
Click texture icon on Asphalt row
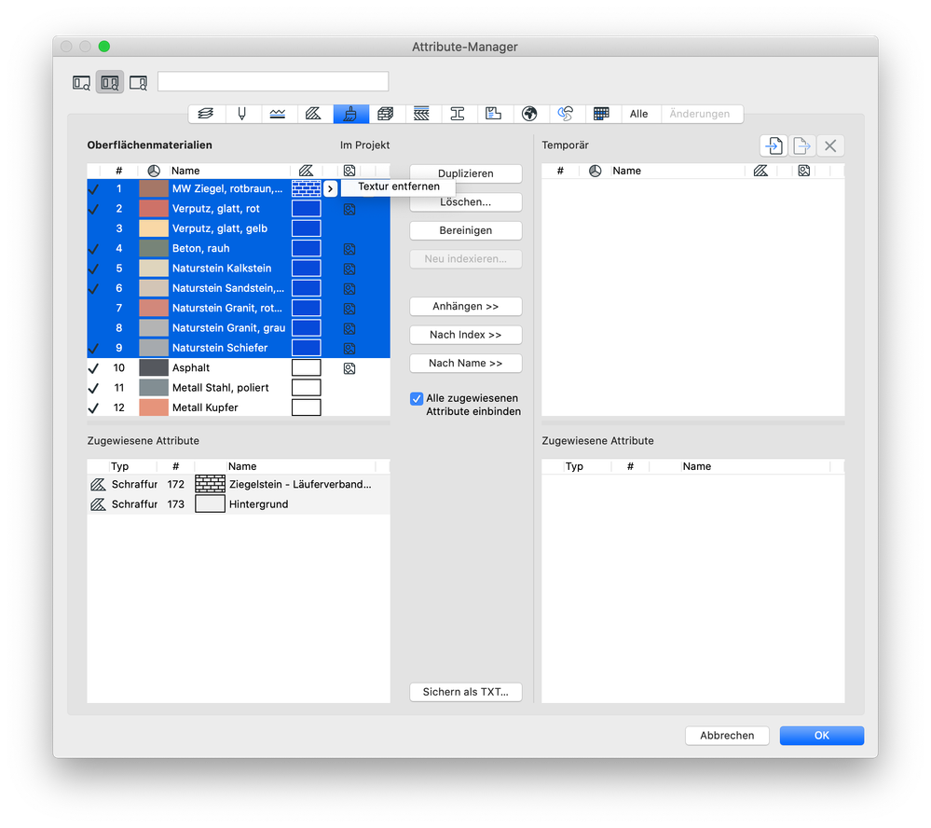click(349, 368)
